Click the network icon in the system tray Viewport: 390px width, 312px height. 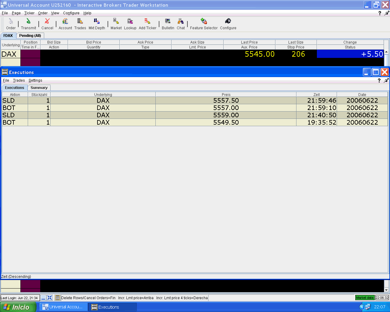pyautogui.click(x=368, y=307)
